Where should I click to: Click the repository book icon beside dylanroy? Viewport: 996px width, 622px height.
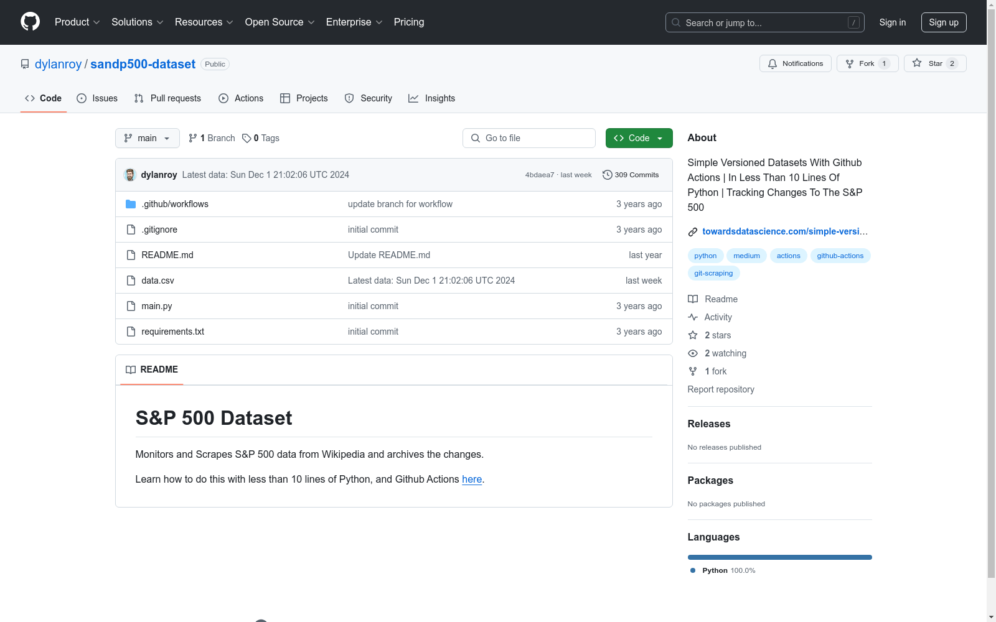[x=25, y=64]
